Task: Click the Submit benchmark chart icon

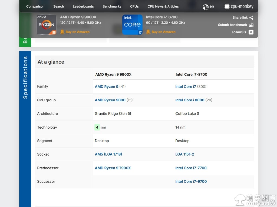Action: [x=251, y=25]
